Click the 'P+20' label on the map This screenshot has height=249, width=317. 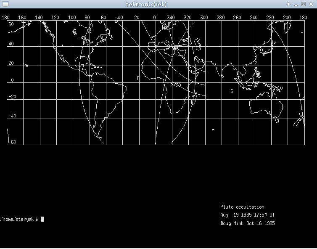click(176, 85)
